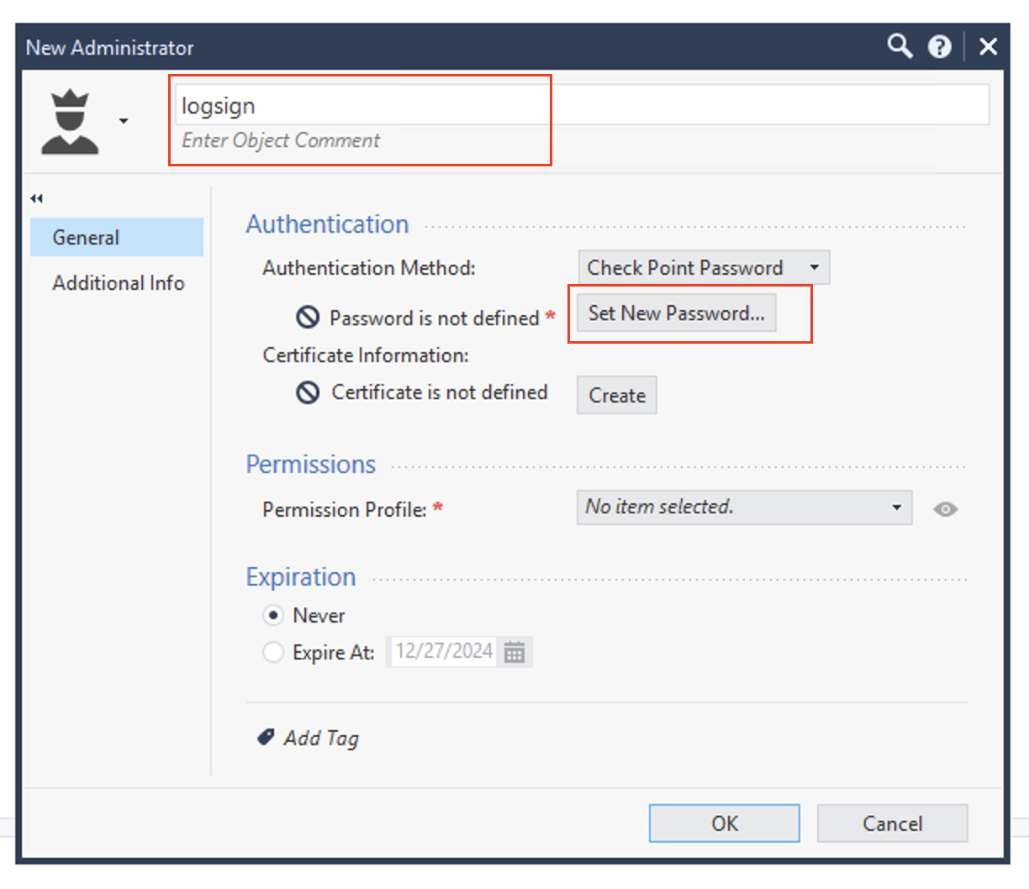Select the Never expiration radio button
This screenshot has width=1029, height=889.
click(x=272, y=615)
